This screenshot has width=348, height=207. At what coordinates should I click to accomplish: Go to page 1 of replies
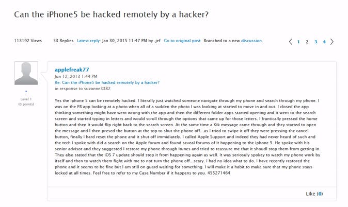(x=298, y=42)
